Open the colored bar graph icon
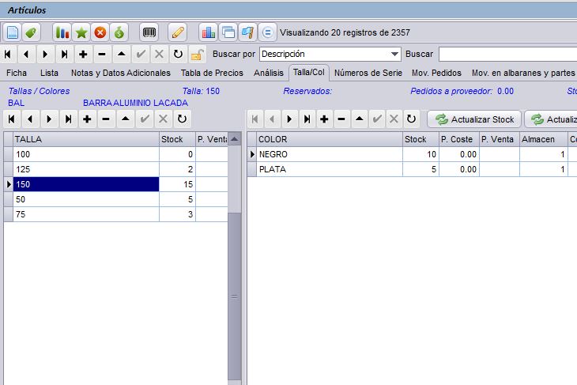Viewport: 577px width, 385px height. coord(209,32)
